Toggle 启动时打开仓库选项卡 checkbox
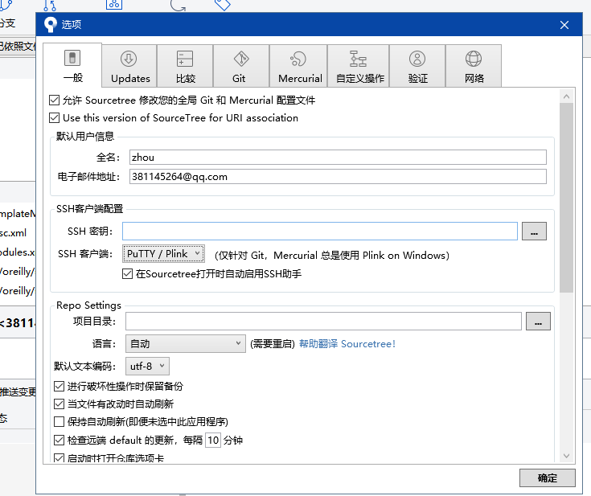Viewport: 591px width, 496px height. [x=60, y=458]
